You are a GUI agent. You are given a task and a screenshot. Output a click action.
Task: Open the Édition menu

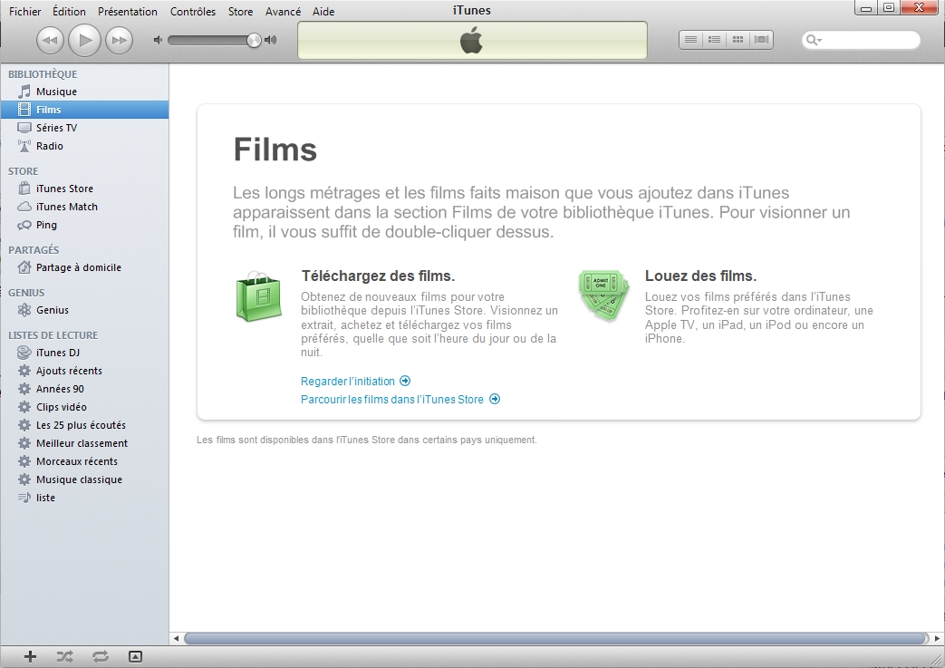[x=69, y=12]
